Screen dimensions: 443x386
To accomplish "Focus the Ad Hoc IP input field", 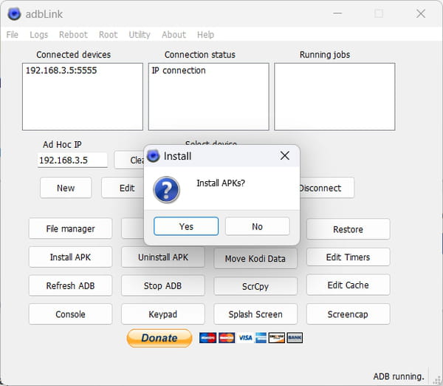I will tap(72, 160).
